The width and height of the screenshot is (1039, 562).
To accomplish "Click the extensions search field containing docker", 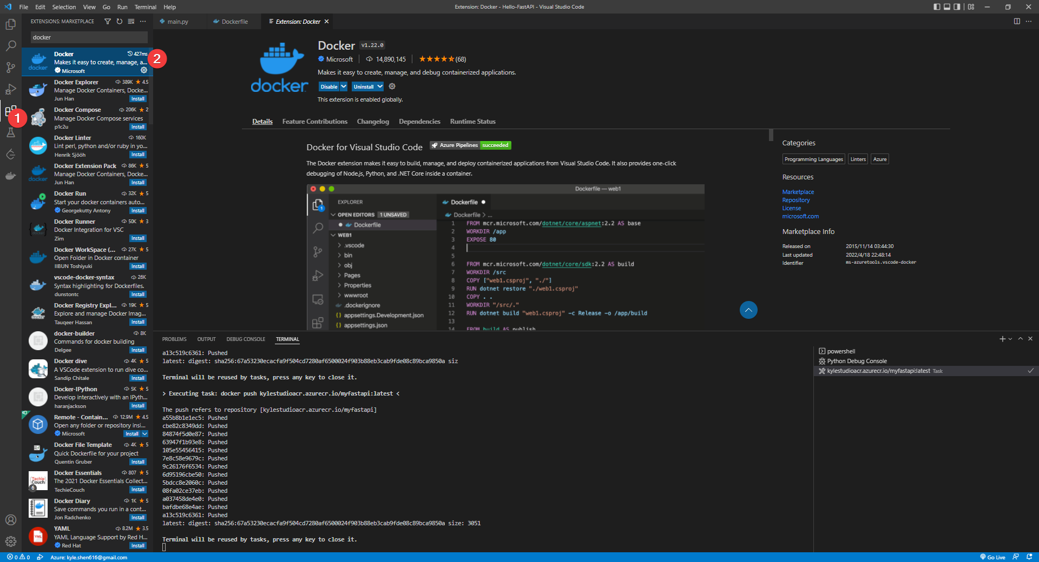I will pyautogui.click(x=89, y=37).
